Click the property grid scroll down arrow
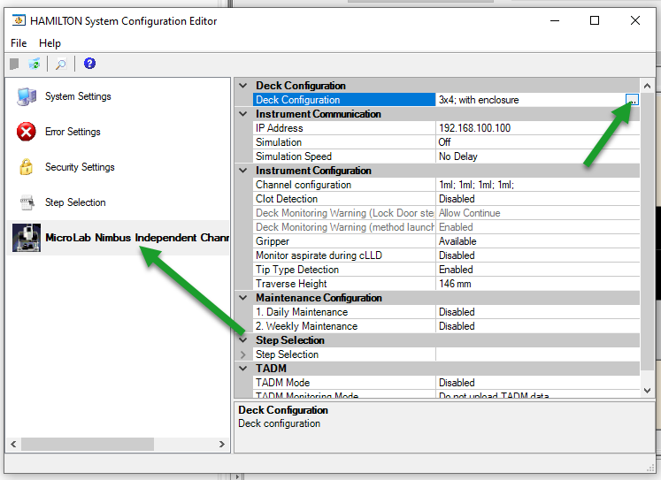This screenshot has height=480, width=661. coord(647,391)
